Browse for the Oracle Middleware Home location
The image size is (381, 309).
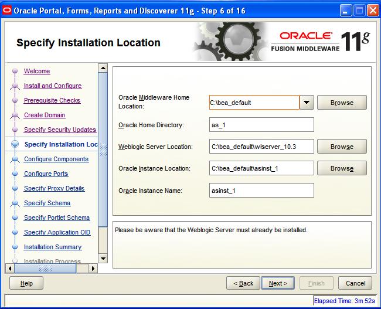click(x=342, y=103)
